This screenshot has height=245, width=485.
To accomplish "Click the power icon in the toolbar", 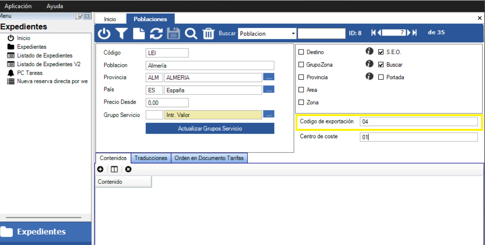I will pos(104,34).
